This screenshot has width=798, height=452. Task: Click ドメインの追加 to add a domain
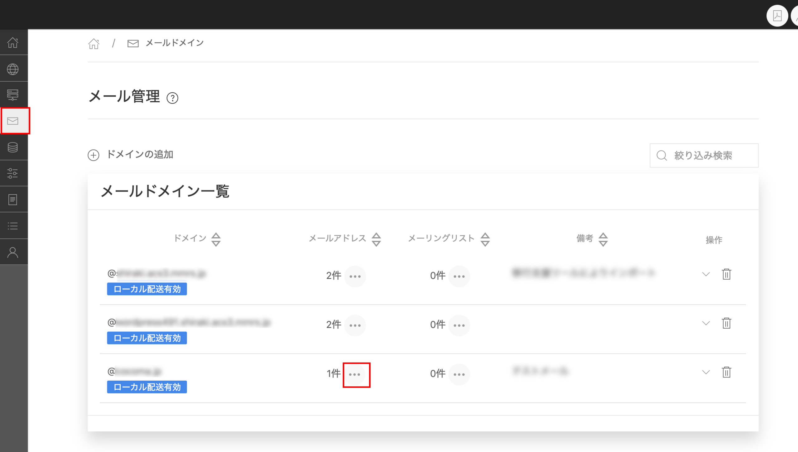[131, 155]
